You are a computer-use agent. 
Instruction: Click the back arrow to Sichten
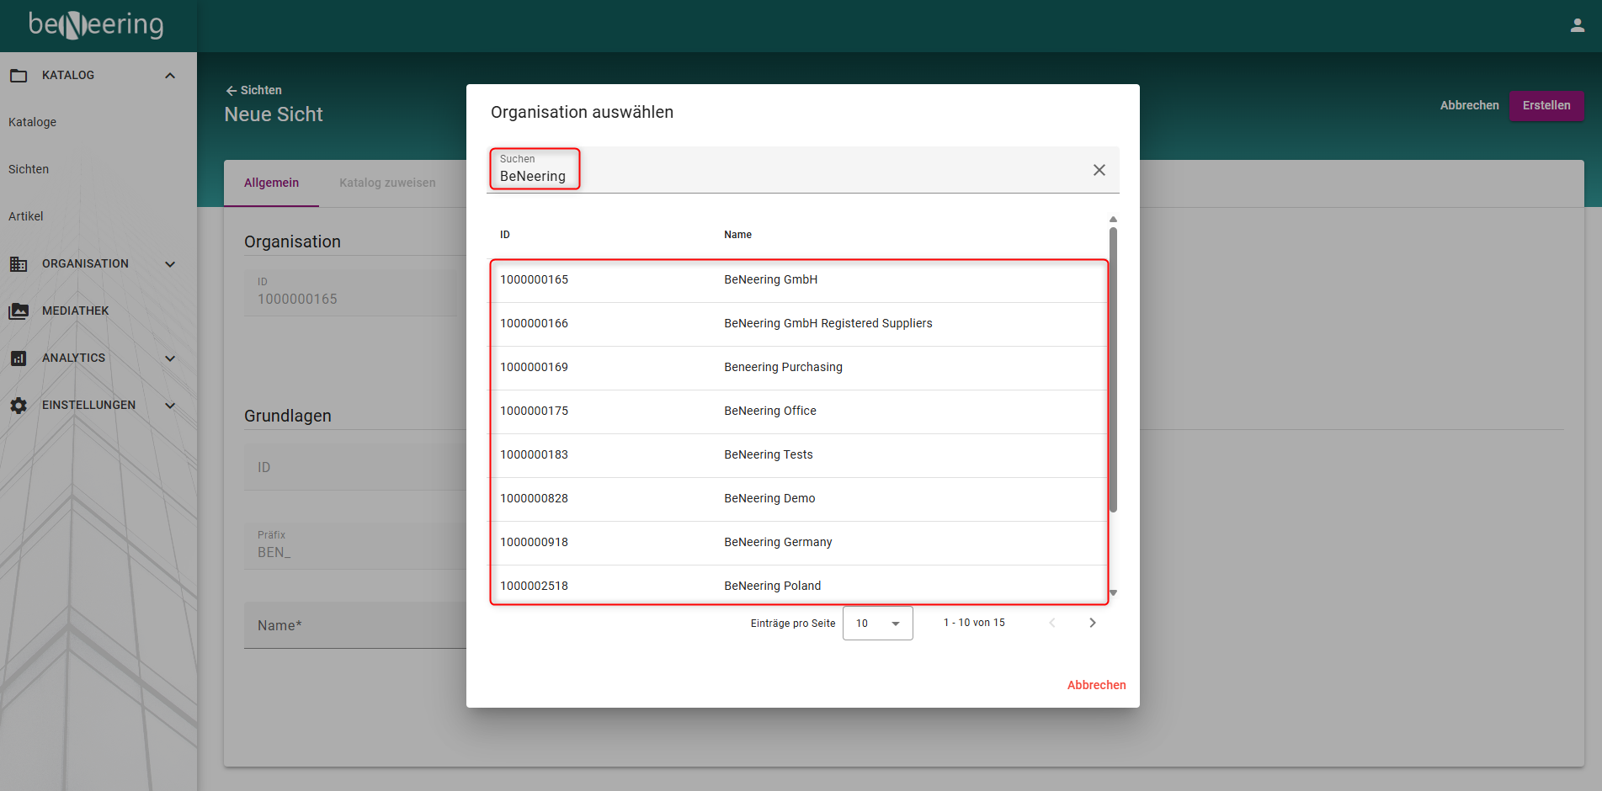(232, 91)
